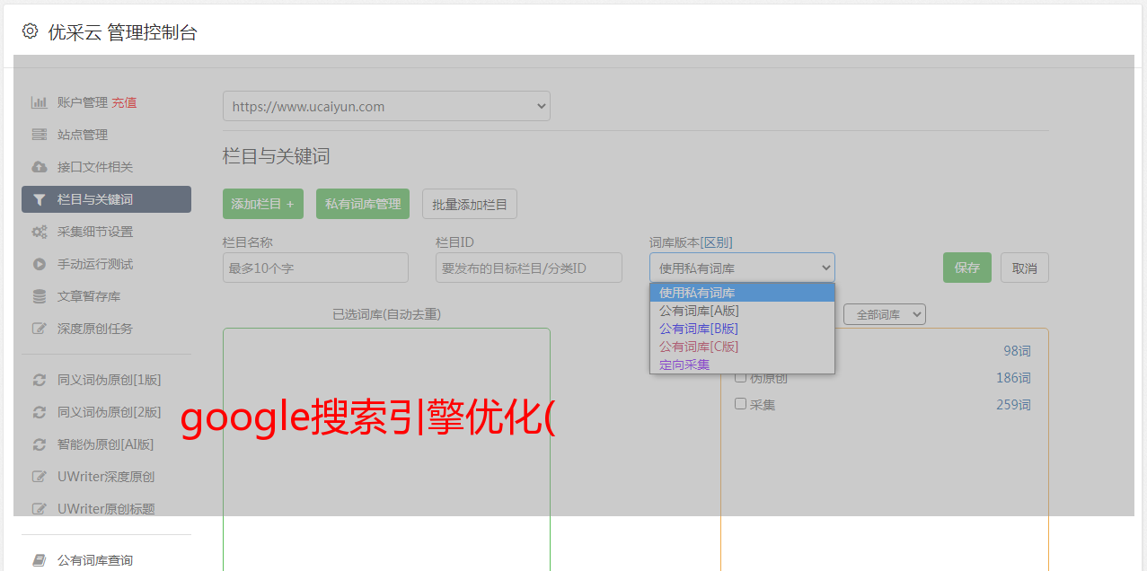This screenshot has width=1147, height=571.
Task: Click the edit icon for UWriter原创标题
Action: click(x=39, y=509)
